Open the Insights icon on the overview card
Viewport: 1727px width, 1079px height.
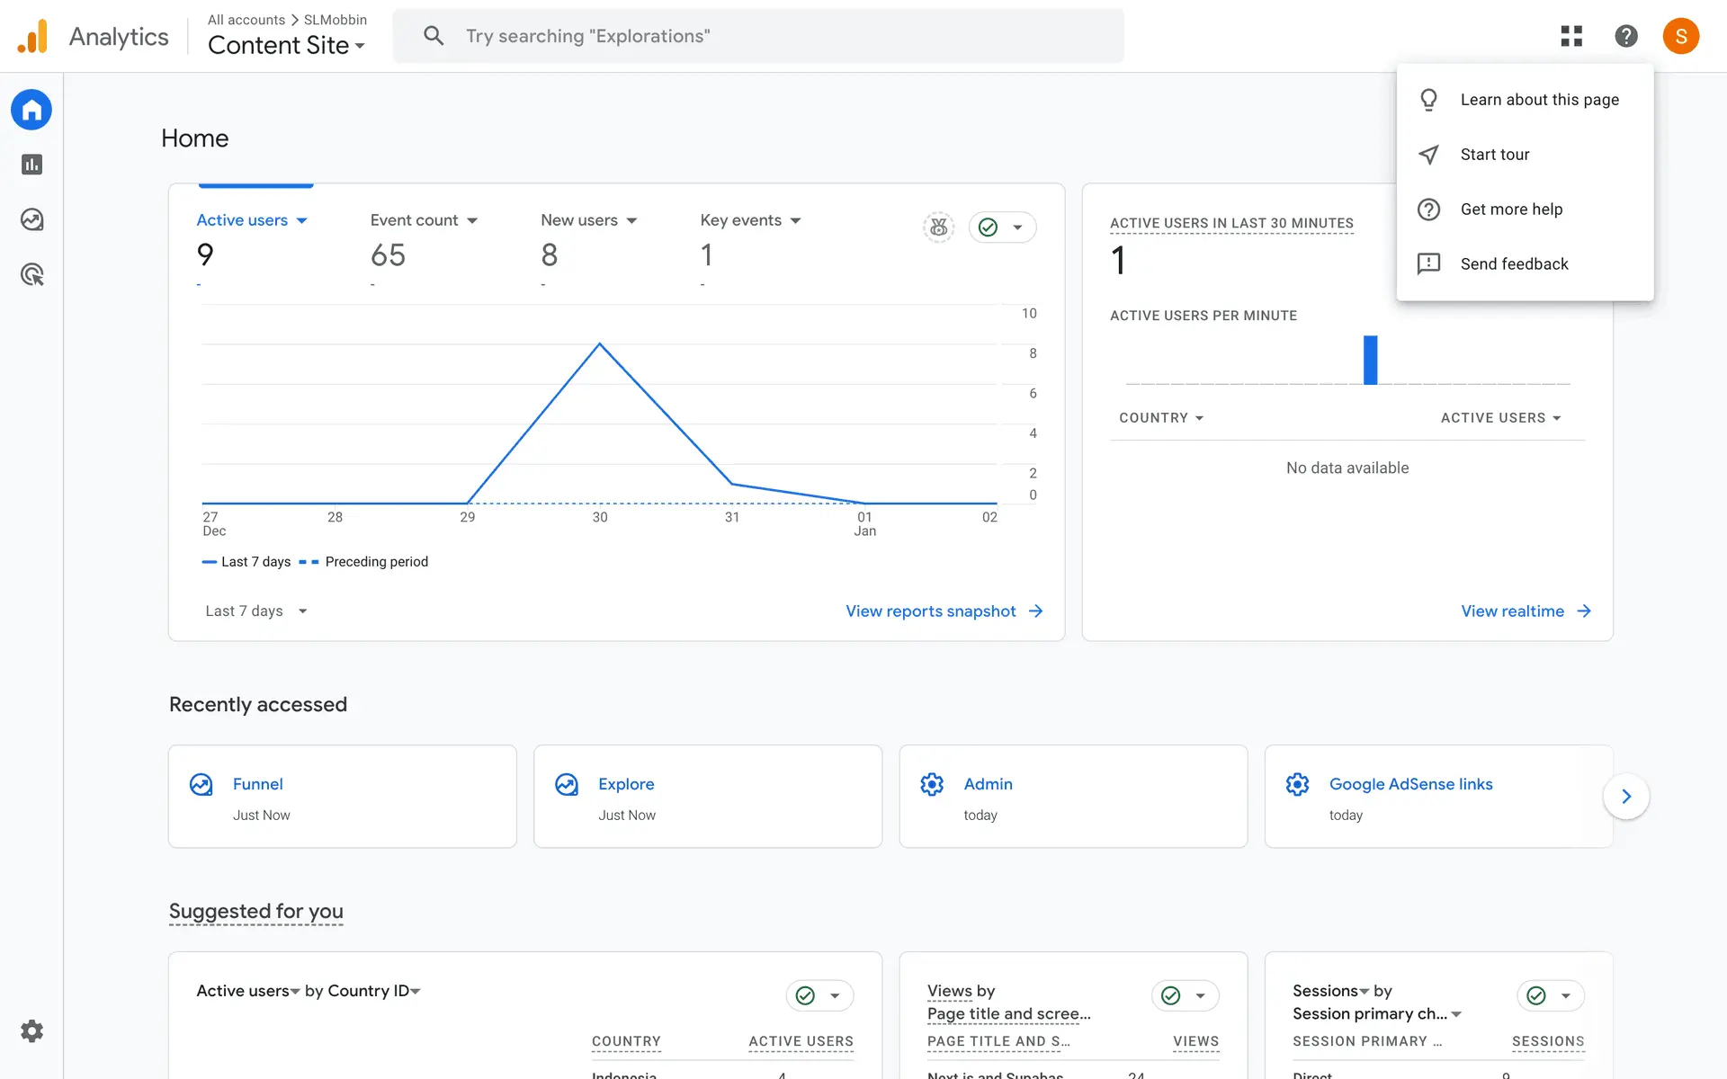938,227
